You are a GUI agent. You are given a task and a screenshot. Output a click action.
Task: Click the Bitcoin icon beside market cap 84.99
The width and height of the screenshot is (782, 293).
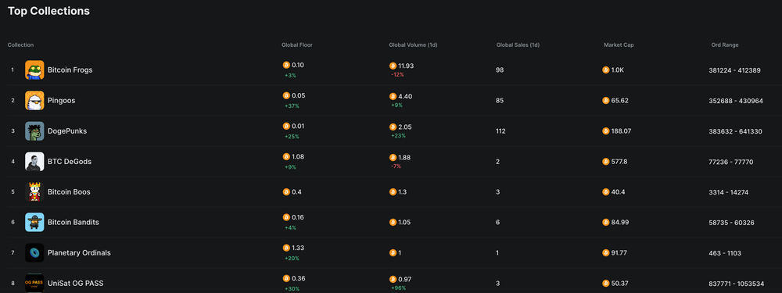click(x=606, y=222)
